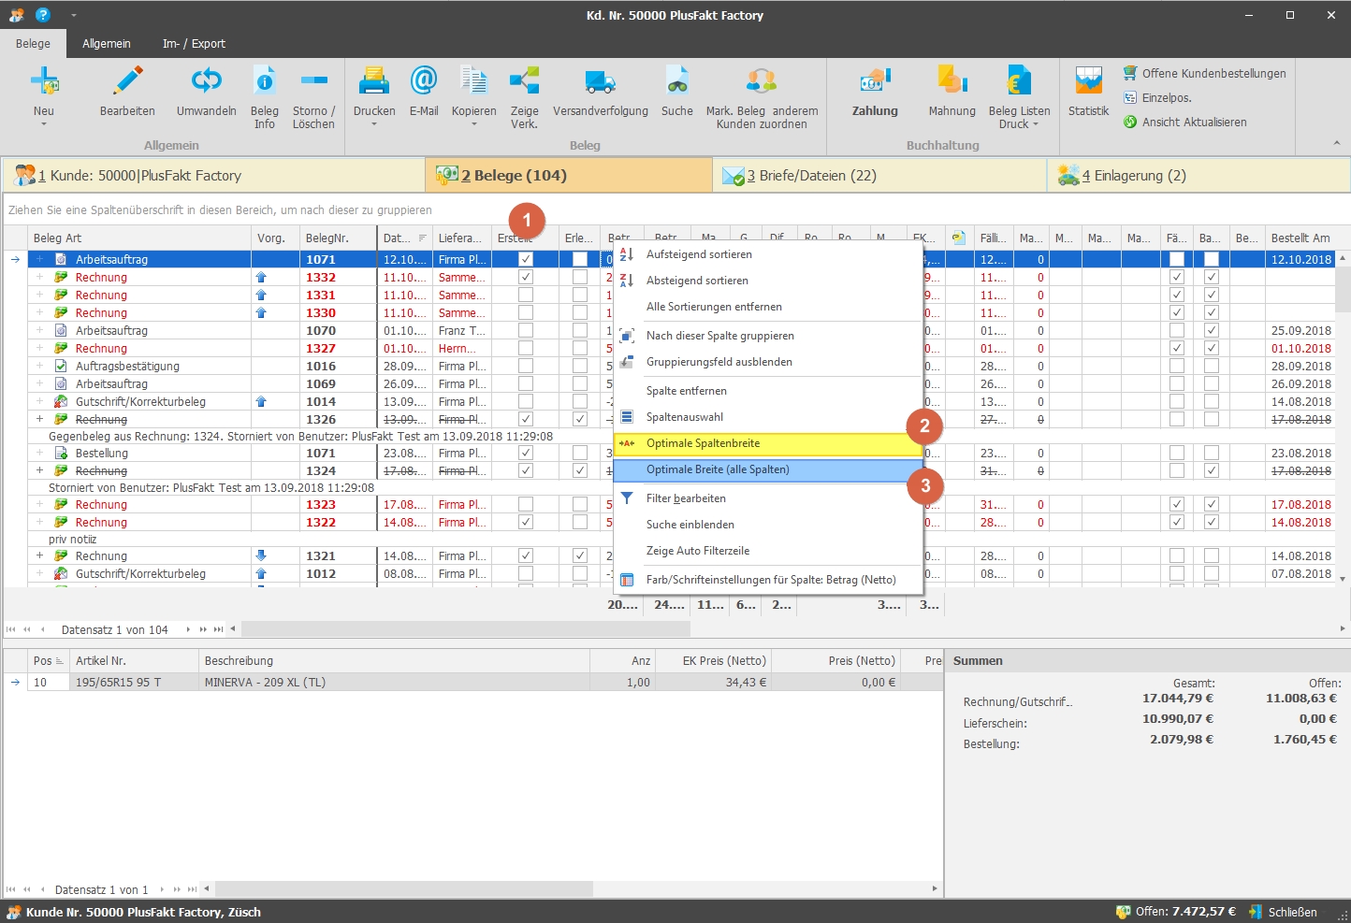The image size is (1351, 923).
Task: Expand the Auftragsbestätigung 1016 row
Action: (x=39, y=366)
